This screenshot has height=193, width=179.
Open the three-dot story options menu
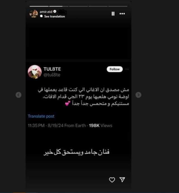122,14
